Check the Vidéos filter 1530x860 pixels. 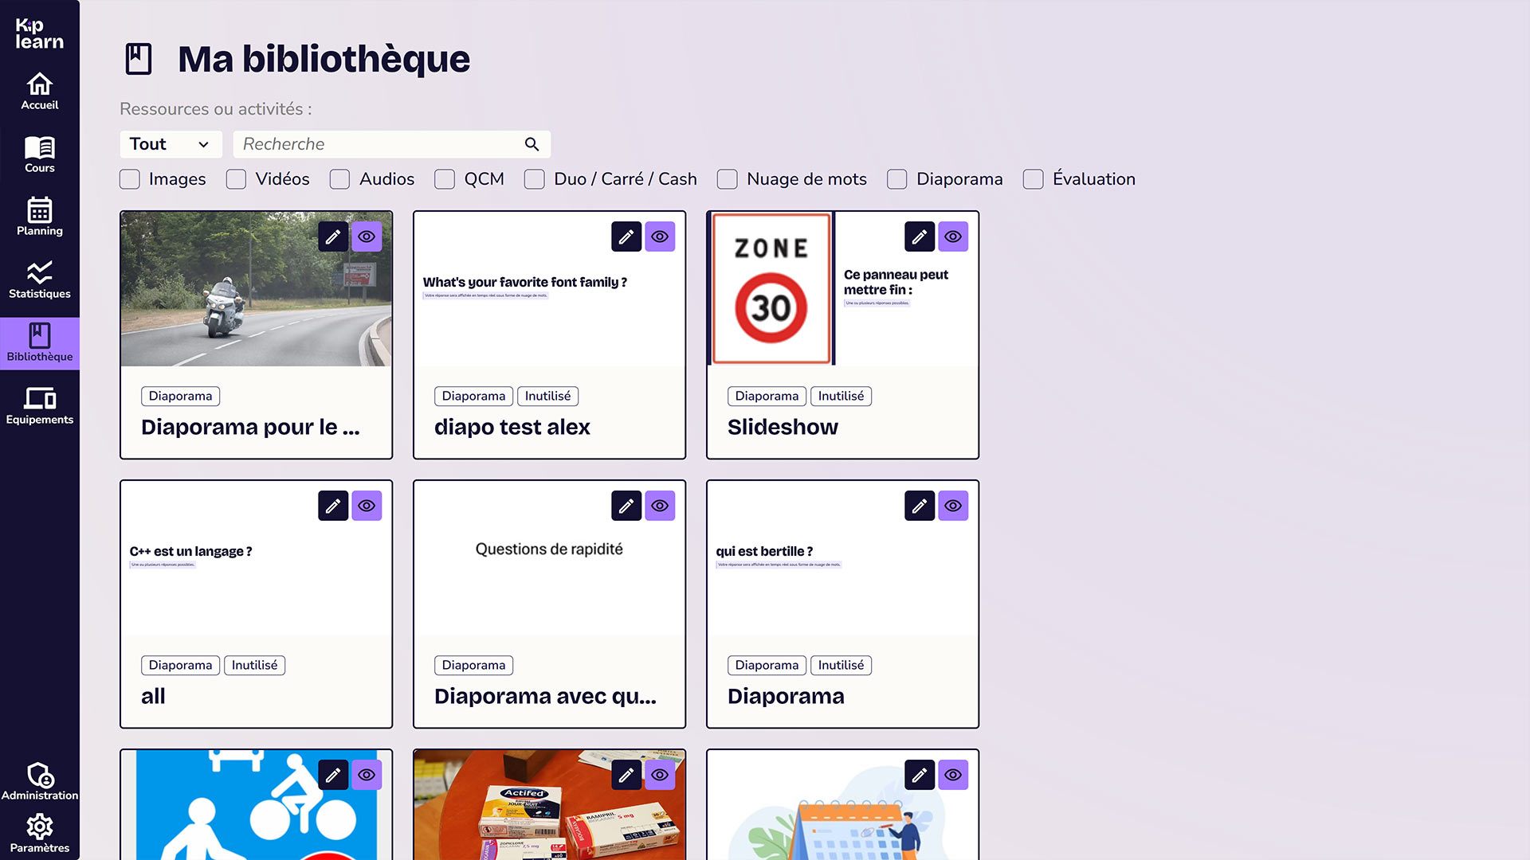tap(236, 179)
